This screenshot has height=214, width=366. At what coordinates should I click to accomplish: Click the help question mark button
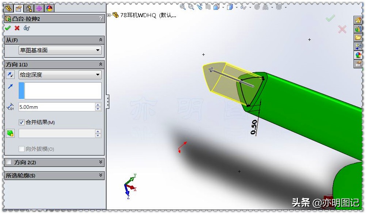click(101, 19)
